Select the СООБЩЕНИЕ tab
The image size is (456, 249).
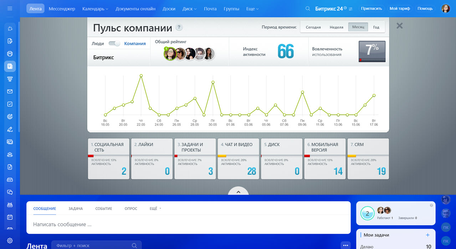point(45,208)
